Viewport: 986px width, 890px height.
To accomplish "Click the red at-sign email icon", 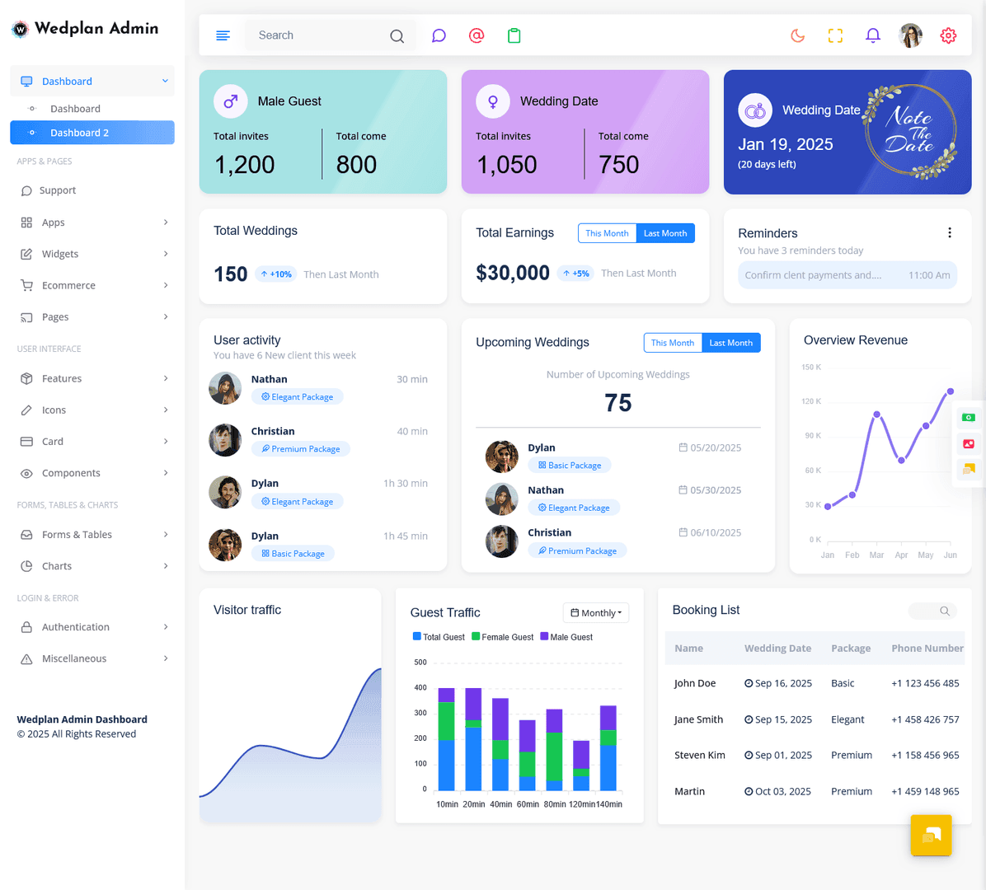I will click(x=477, y=35).
